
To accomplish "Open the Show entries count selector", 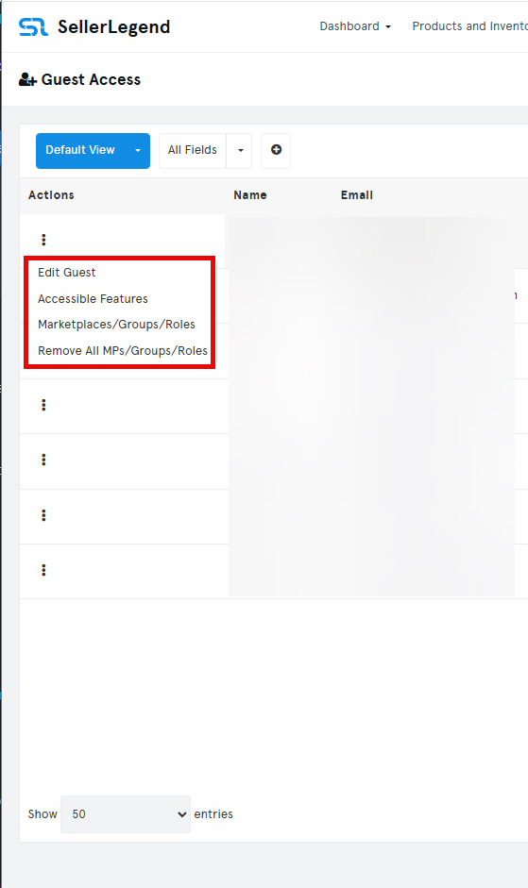I will (x=126, y=813).
